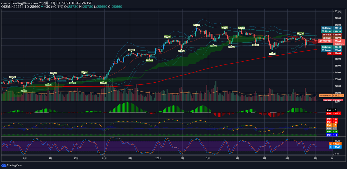Select the BB:Lower 28340 price label
347x169 pixels.
(x=331, y=47)
